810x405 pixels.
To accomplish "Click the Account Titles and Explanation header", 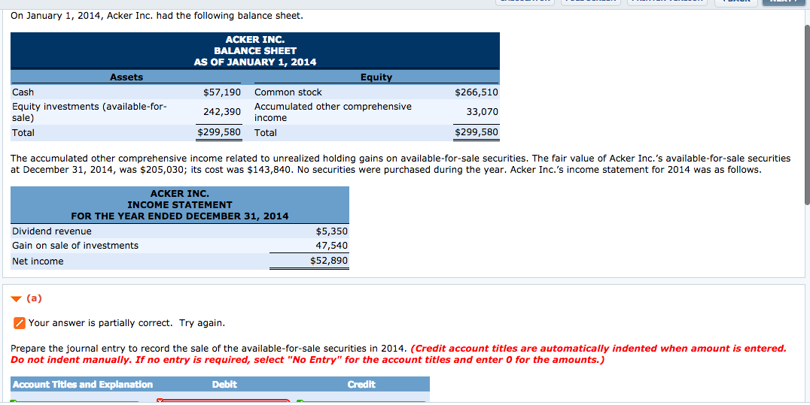I will (x=83, y=385).
